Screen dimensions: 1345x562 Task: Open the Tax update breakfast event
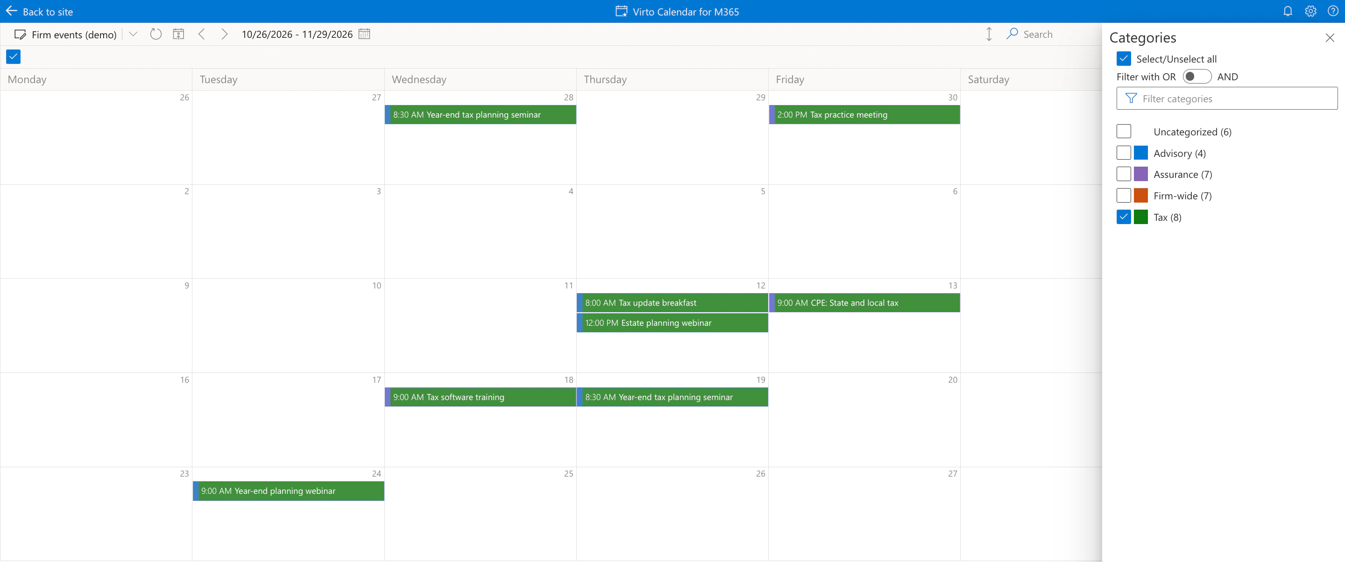(x=672, y=302)
